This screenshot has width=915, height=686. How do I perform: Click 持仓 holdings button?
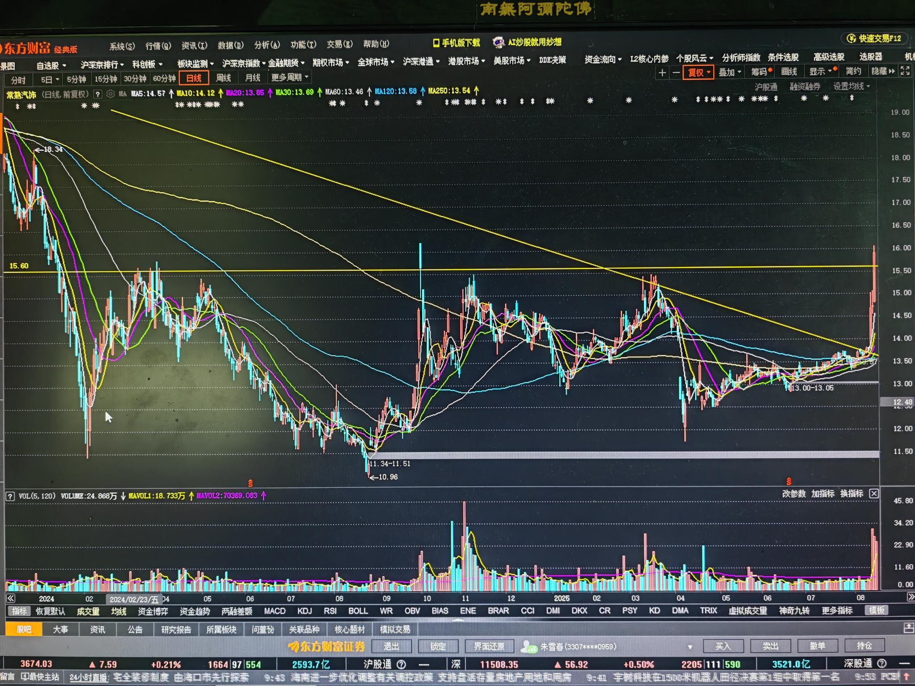tap(864, 645)
